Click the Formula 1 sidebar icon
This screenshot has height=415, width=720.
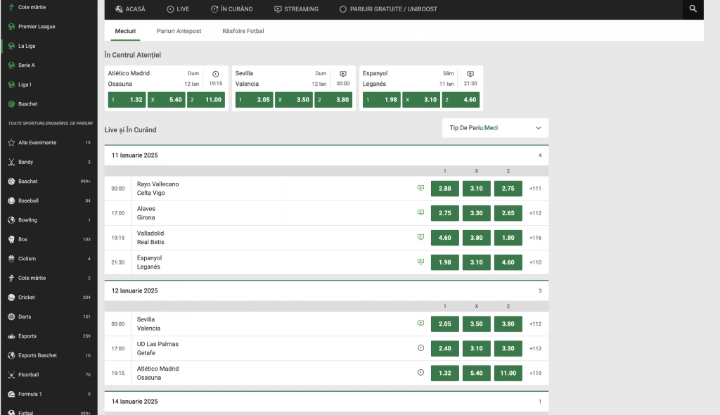click(x=11, y=394)
